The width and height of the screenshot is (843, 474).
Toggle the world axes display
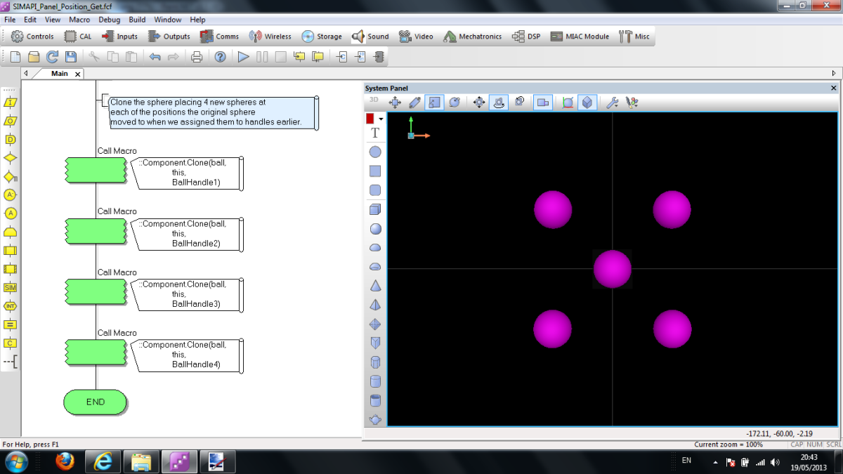tap(568, 102)
